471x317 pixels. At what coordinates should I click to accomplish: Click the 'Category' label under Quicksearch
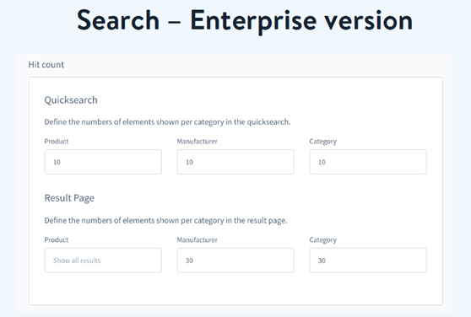(x=323, y=142)
